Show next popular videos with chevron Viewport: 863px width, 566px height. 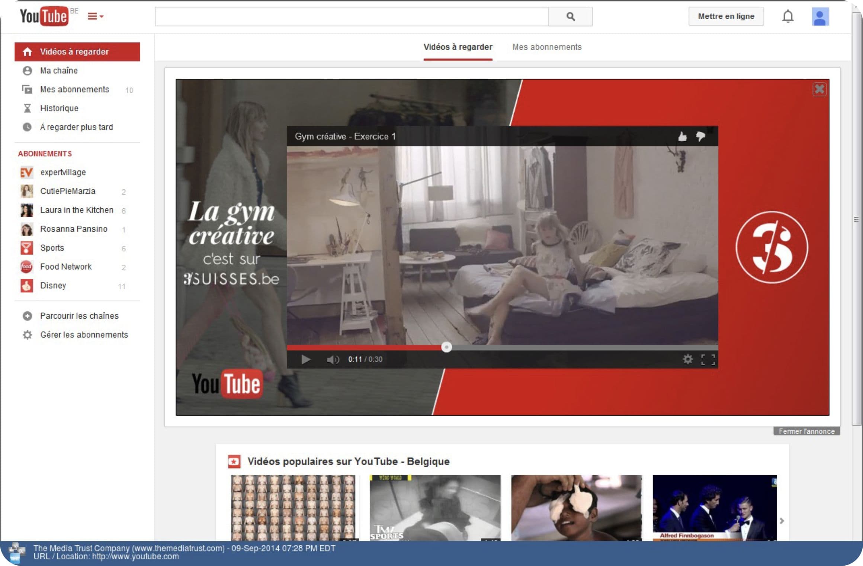782,521
